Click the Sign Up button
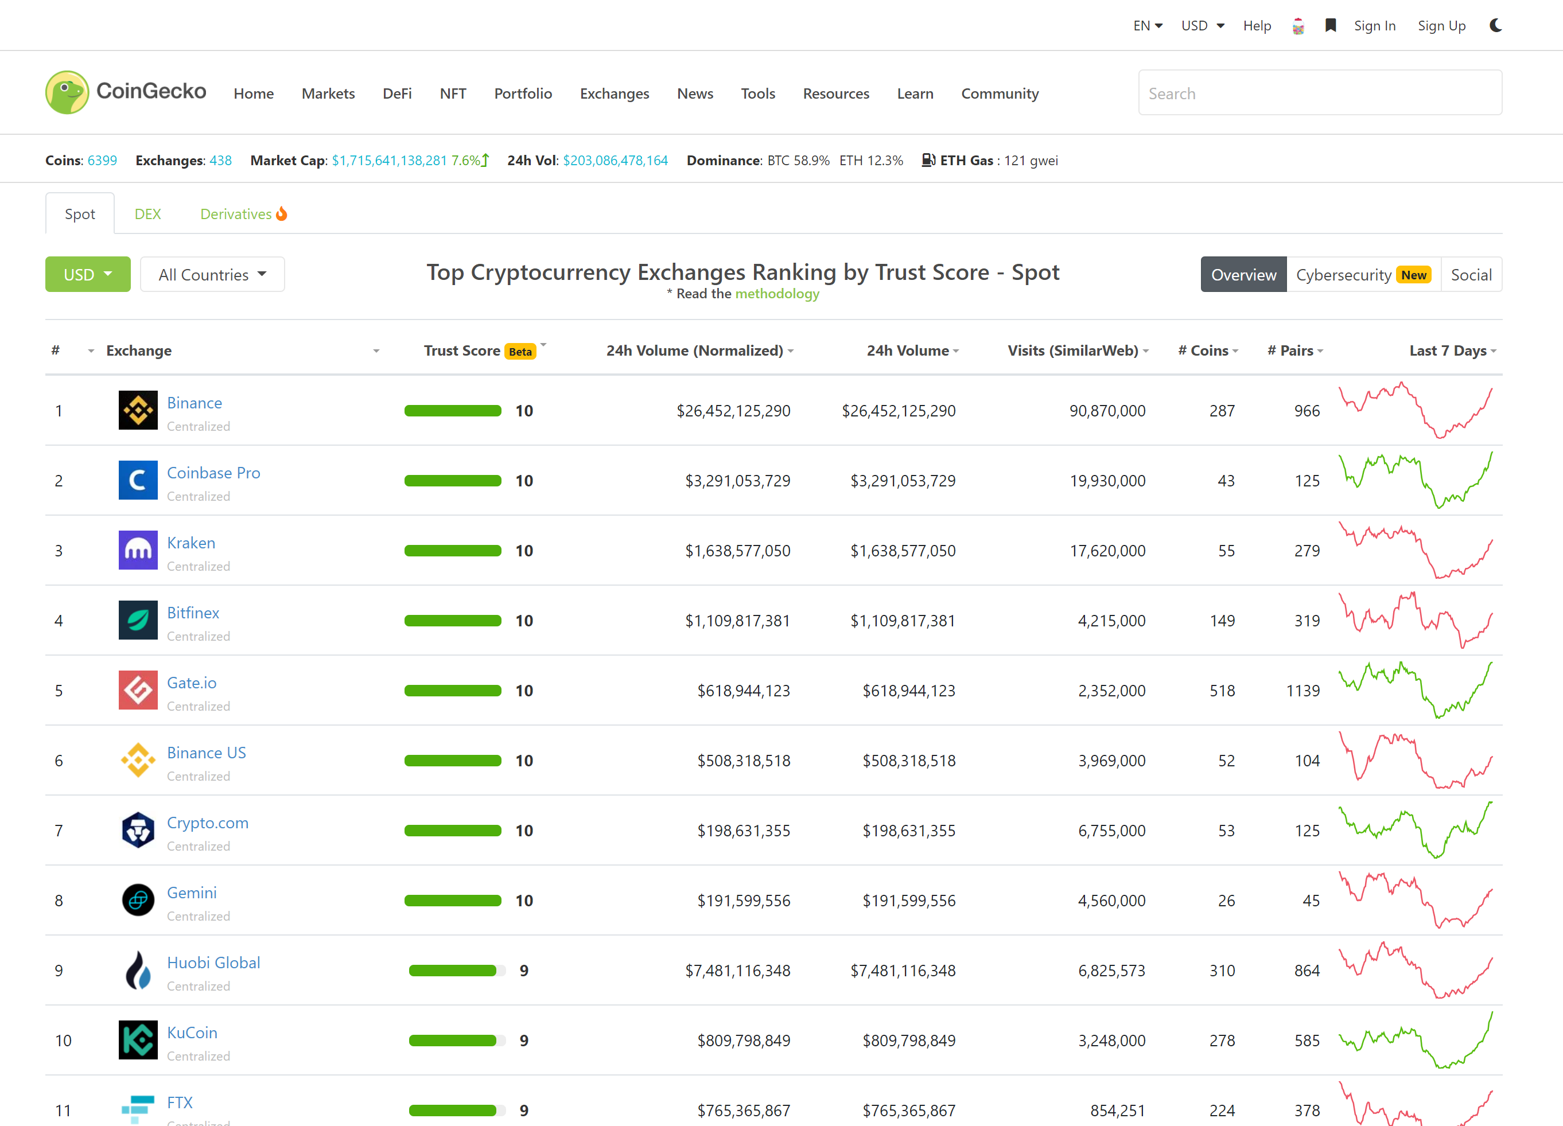1563x1126 pixels. pos(1442,25)
